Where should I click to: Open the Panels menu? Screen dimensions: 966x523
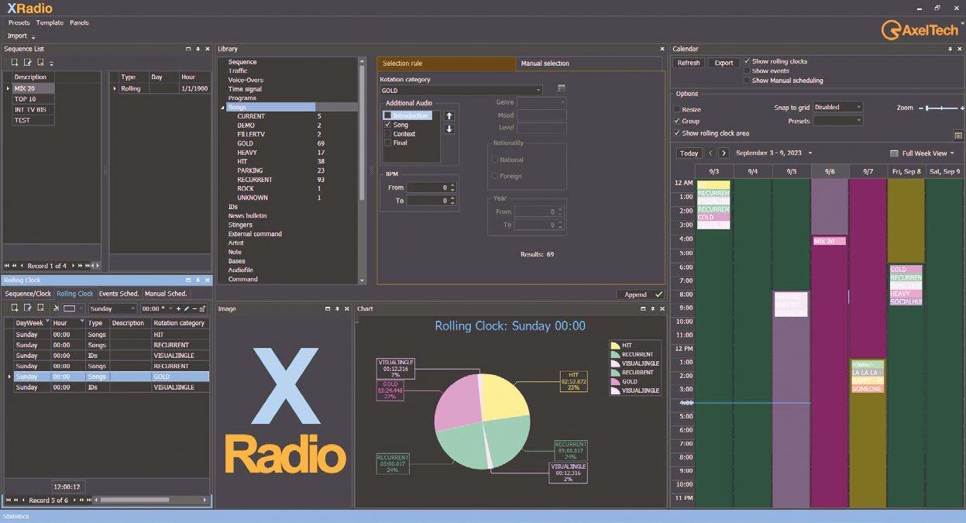pos(79,22)
